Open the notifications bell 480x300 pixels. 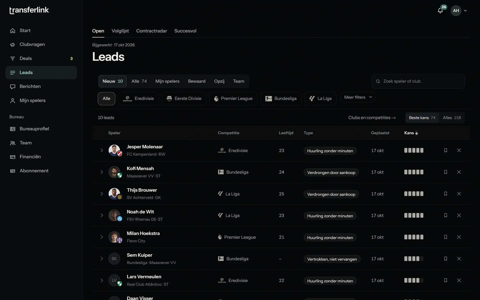[440, 10]
